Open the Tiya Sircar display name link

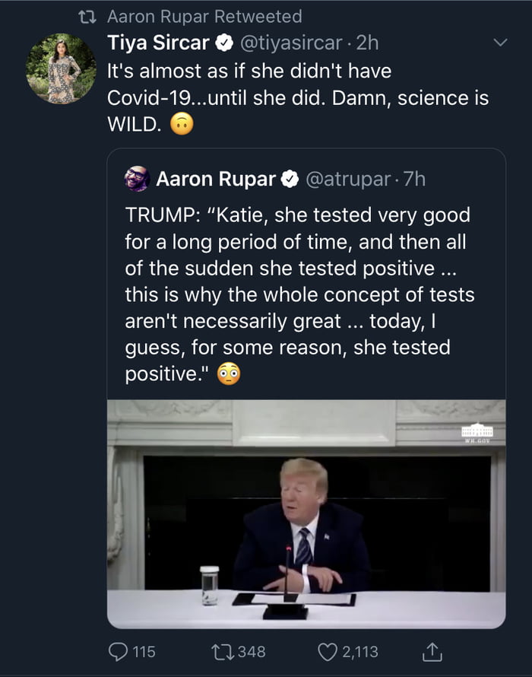[x=159, y=43]
